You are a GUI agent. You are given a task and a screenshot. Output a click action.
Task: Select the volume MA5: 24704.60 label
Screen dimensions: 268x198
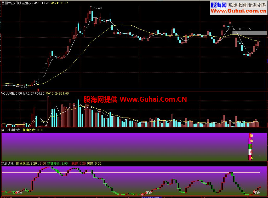34,94
